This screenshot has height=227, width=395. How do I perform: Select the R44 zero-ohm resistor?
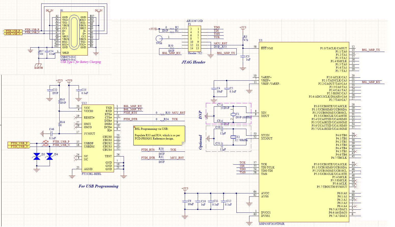click(59, 124)
